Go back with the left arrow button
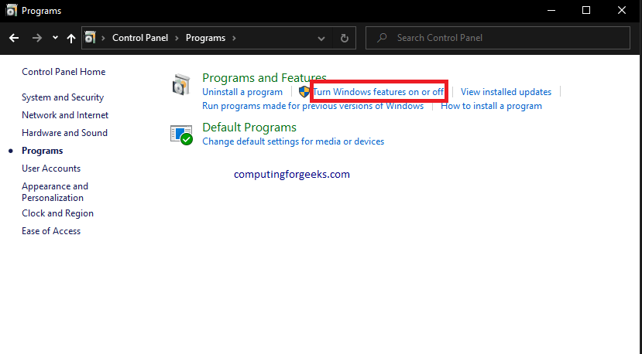The height and width of the screenshot is (354, 642). 14,38
